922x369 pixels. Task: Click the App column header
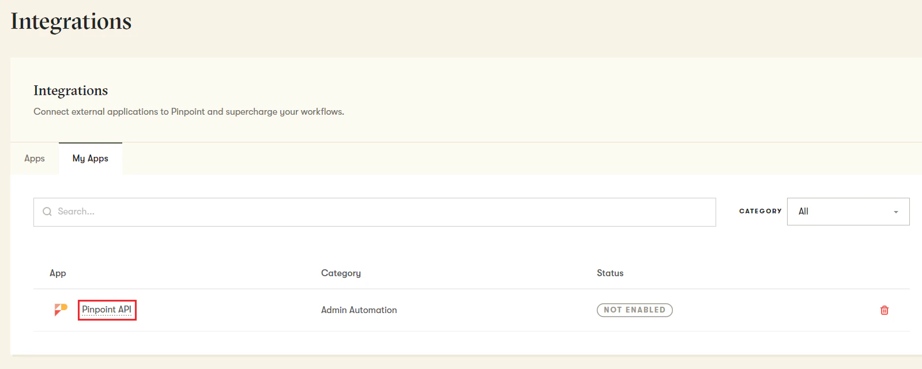click(58, 273)
